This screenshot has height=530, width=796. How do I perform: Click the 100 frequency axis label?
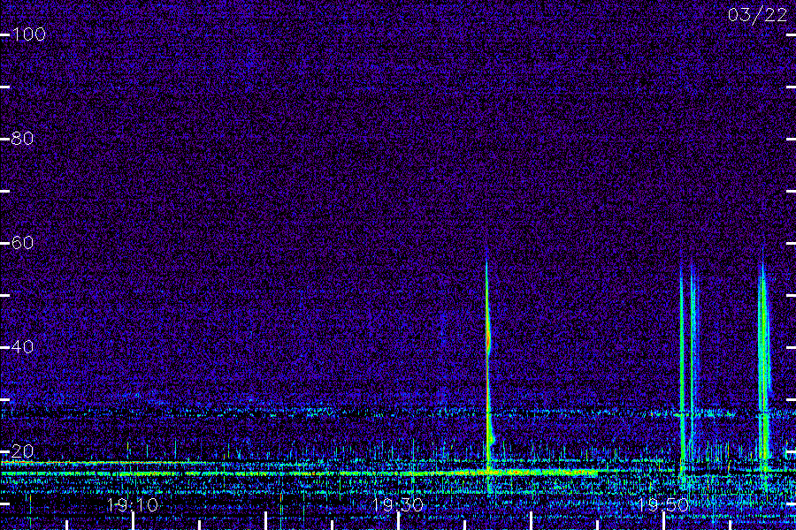click(x=29, y=34)
